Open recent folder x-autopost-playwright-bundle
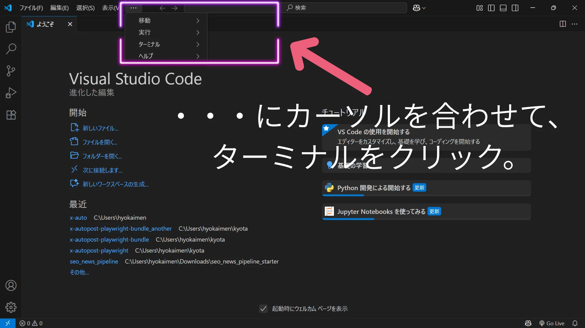The width and height of the screenshot is (585, 328). click(109, 239)
